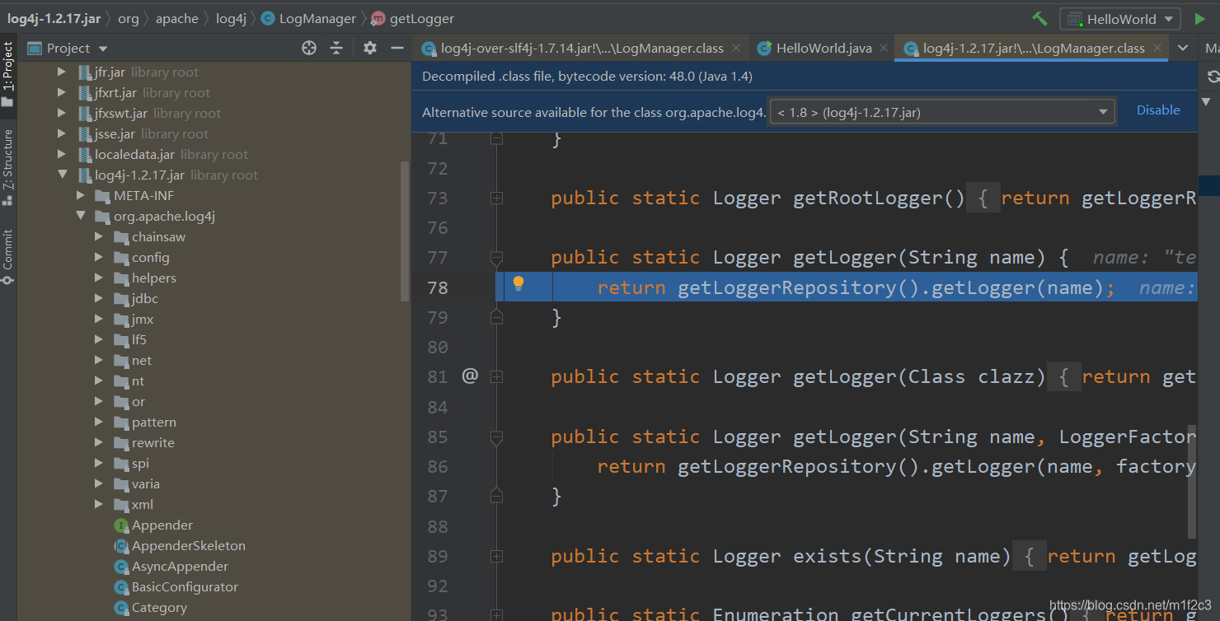This screenshot has height=621, width=1220.
Task: Click the green Build hammer icon
Action: (x=1039, y=18)
